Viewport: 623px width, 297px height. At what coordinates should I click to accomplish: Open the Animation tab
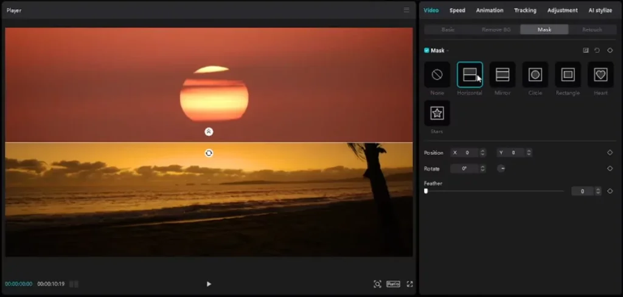pos(490,10)
